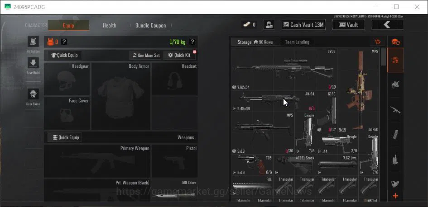Click the empty Face Cover slot

click(x=67, y=113)
